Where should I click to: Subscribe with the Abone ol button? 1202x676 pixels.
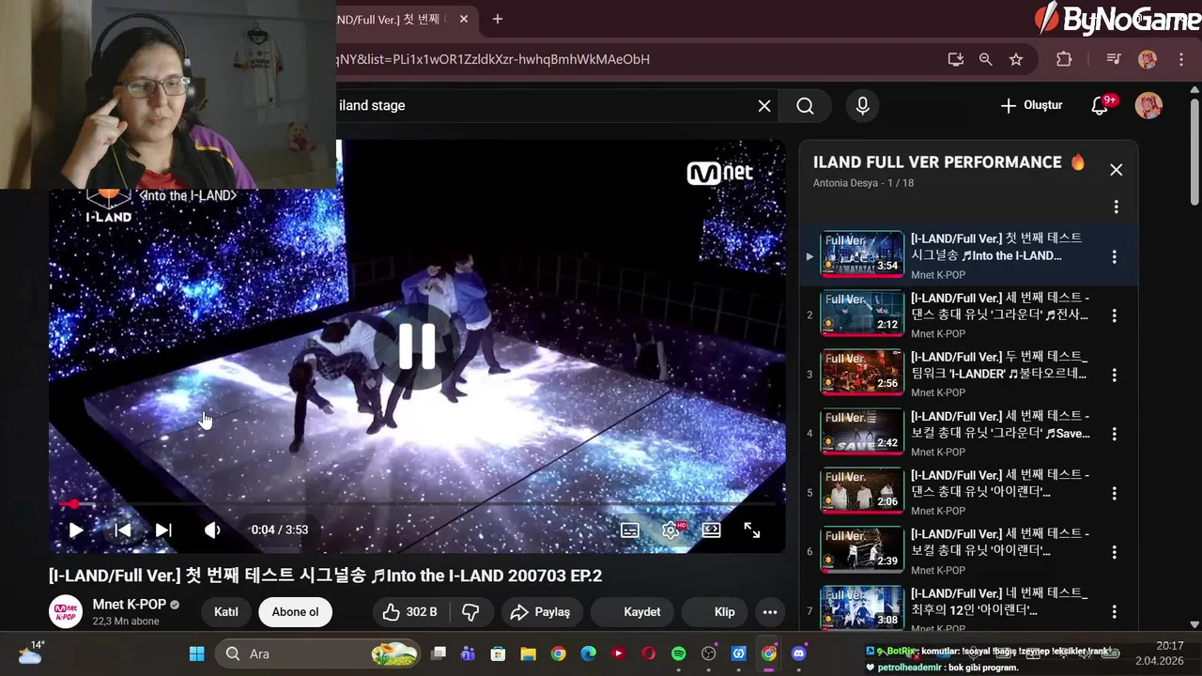(295, 612)
